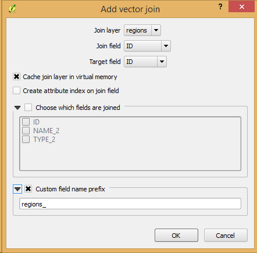Uncheck Custom field name prefix checkbox
The height and width of the screenshot is (253, 257).
coord(28,189)
